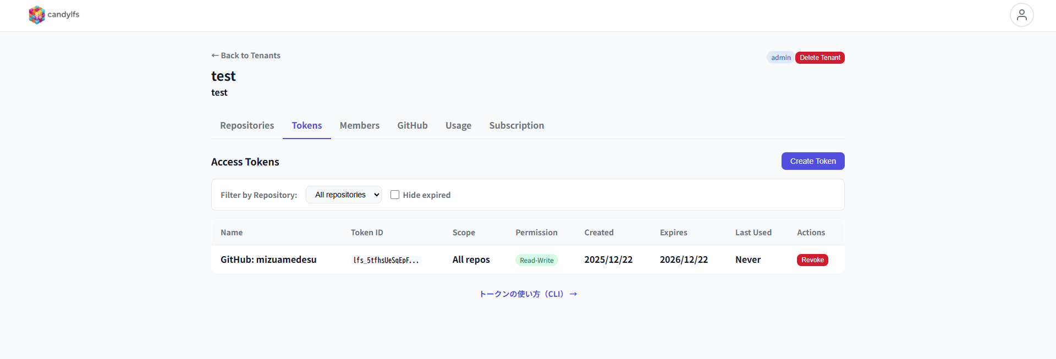
Task: Enable the Hide expired checkbox
Action: click(395, 195)
